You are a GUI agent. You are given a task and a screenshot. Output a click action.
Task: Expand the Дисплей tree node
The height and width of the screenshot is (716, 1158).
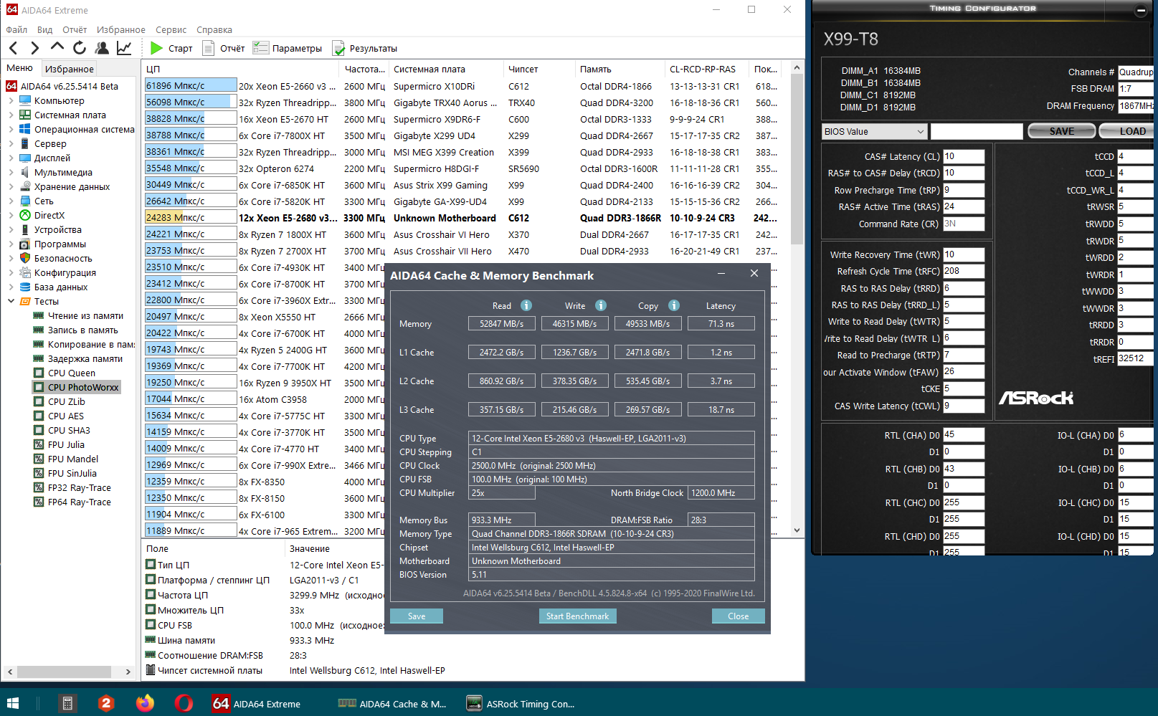[x=11, y=158]
